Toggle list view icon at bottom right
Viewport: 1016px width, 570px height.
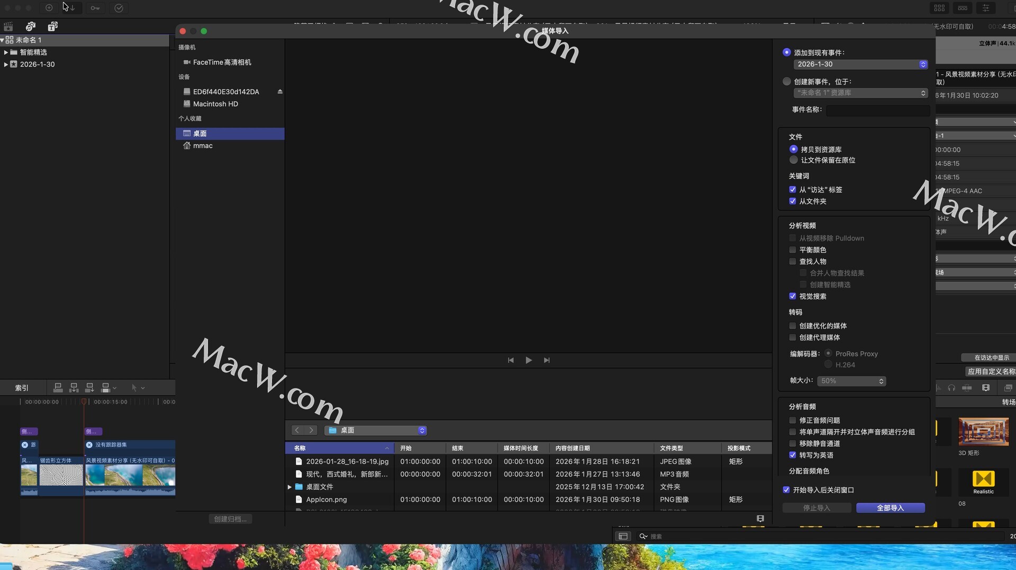click(x=760, y=519)
